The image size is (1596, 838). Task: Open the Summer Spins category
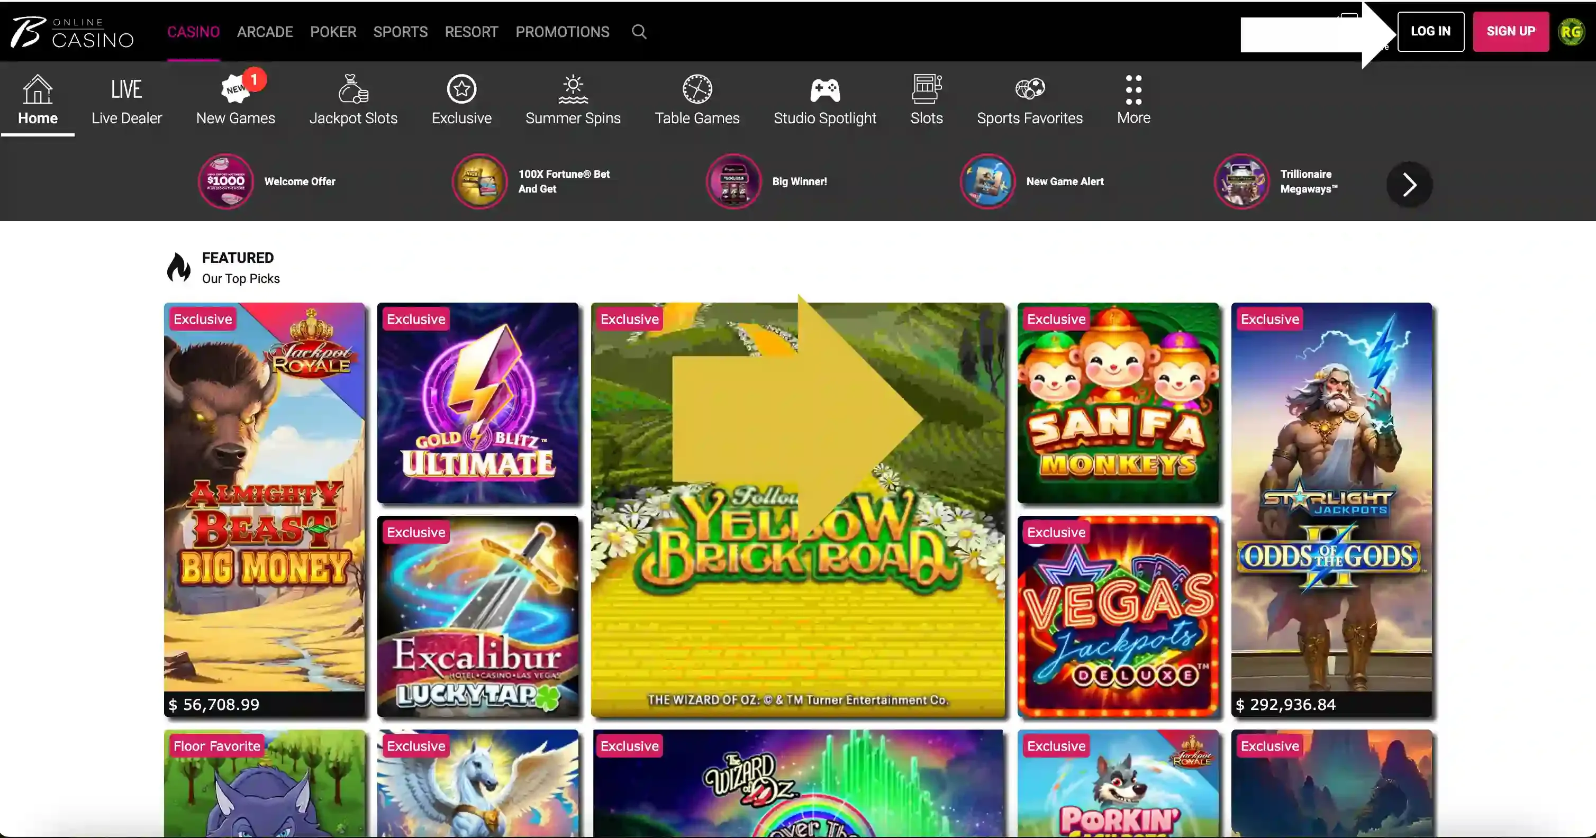click(x=573, y=101)
